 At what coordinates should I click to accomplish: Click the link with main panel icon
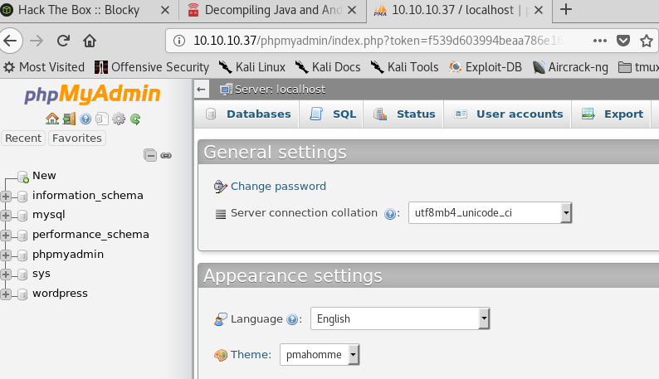166,155
